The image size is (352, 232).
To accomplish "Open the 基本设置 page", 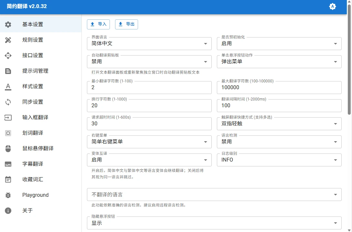I will pos(41,25).
